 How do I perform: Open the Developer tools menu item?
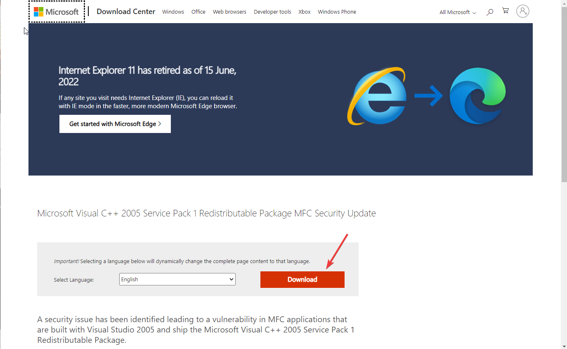pyautogui.click(x=272, y=12)
